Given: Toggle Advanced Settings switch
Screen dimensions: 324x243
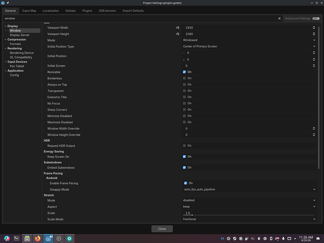Looking at the screenshot, I should (x=316, y=18).
